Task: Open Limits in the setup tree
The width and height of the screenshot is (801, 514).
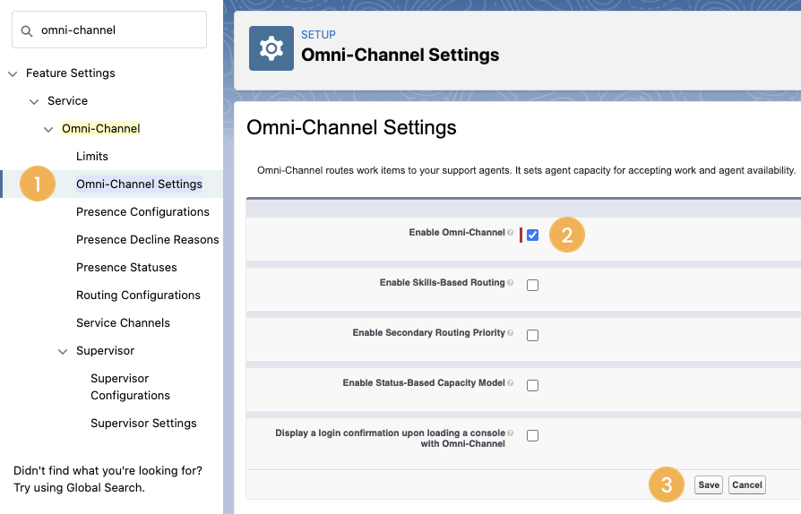Action: point(92,156)
